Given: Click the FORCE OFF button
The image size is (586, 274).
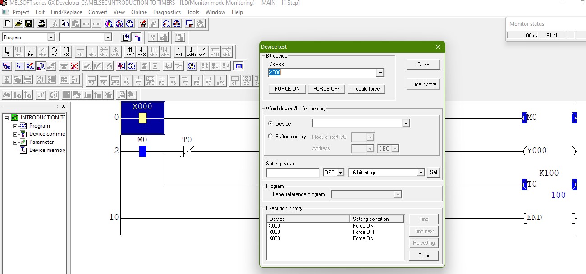Looking at the screenshot, I should (x=326, y=89).
